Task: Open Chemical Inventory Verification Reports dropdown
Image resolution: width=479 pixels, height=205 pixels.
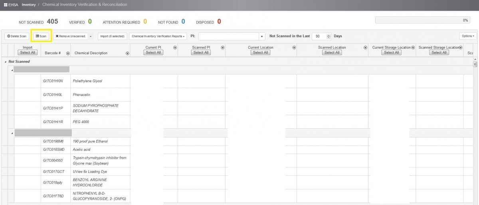Action: click(158, 36)
